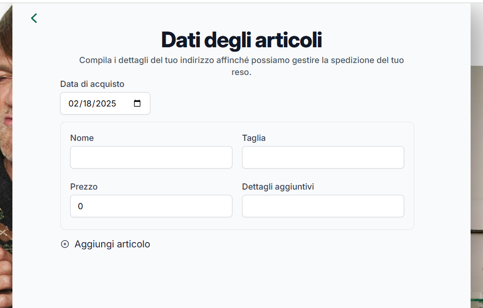483x308 pixels.
Task: Add another item via Aggiungi articolo text
Action: point(112,244)
